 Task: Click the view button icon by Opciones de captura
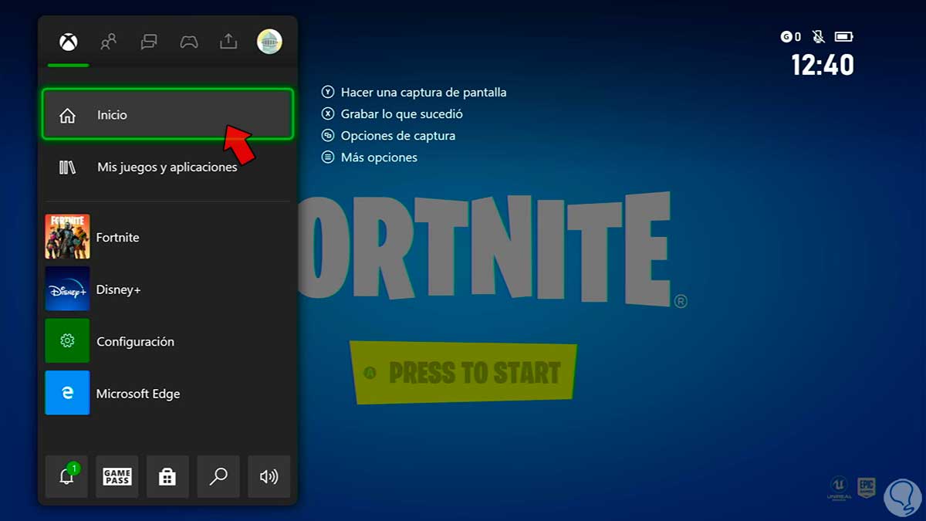pos(327,135)
